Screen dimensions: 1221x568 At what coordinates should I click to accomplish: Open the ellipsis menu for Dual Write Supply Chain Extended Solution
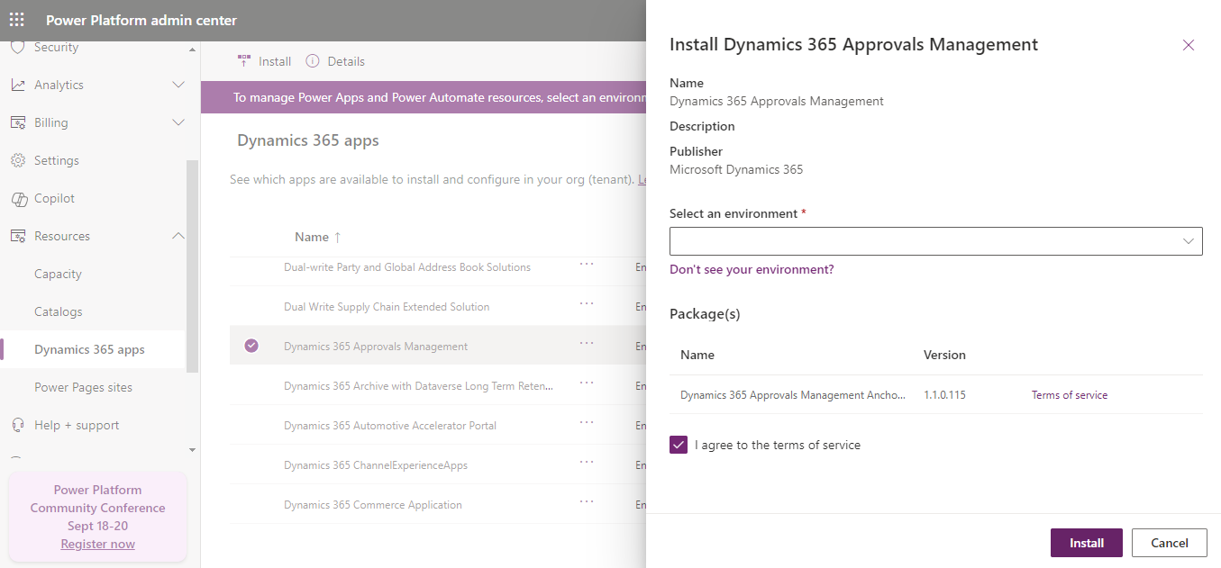pos(587,305)
